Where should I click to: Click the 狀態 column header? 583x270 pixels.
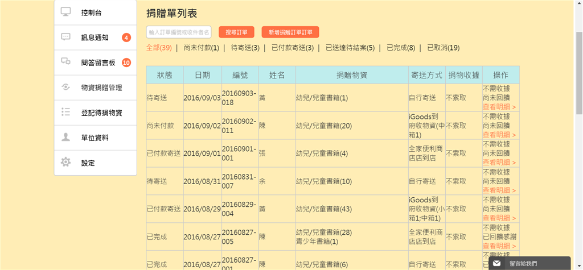click(x=165, y=75)
